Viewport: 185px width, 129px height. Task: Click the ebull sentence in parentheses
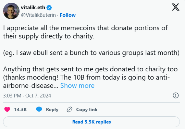[91, 53]
